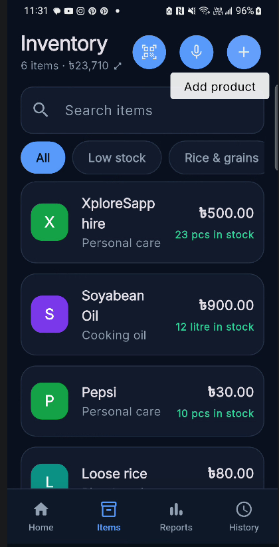The height and width of the screenshot is (547, 279).
Task: Open the XploreSapphire product card
Action: pos(142,222)
